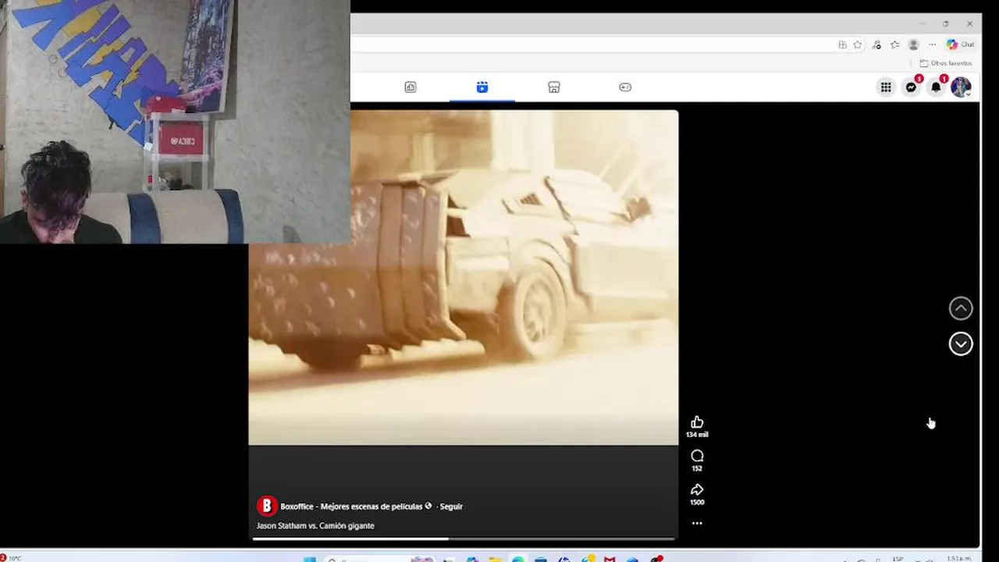Open the reel's comments
Screen dimensions: 999x562
point(697,456)
